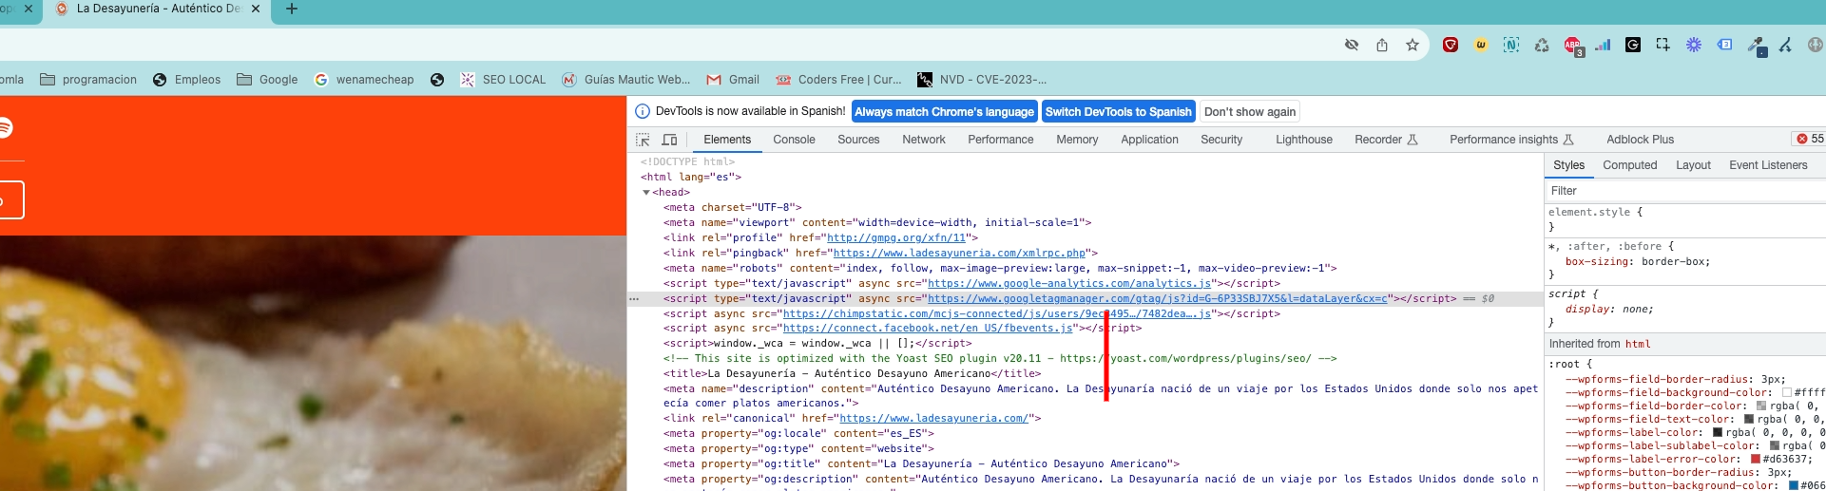Collapse the head element in DOM tree
1826x491 pixels.
[x=646, y=193]
